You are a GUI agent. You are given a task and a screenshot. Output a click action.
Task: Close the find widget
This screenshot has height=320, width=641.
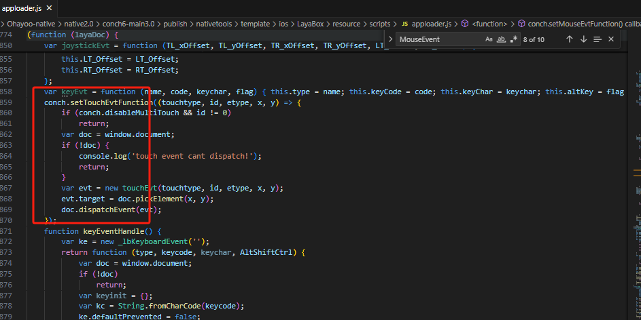coord(611,39)
